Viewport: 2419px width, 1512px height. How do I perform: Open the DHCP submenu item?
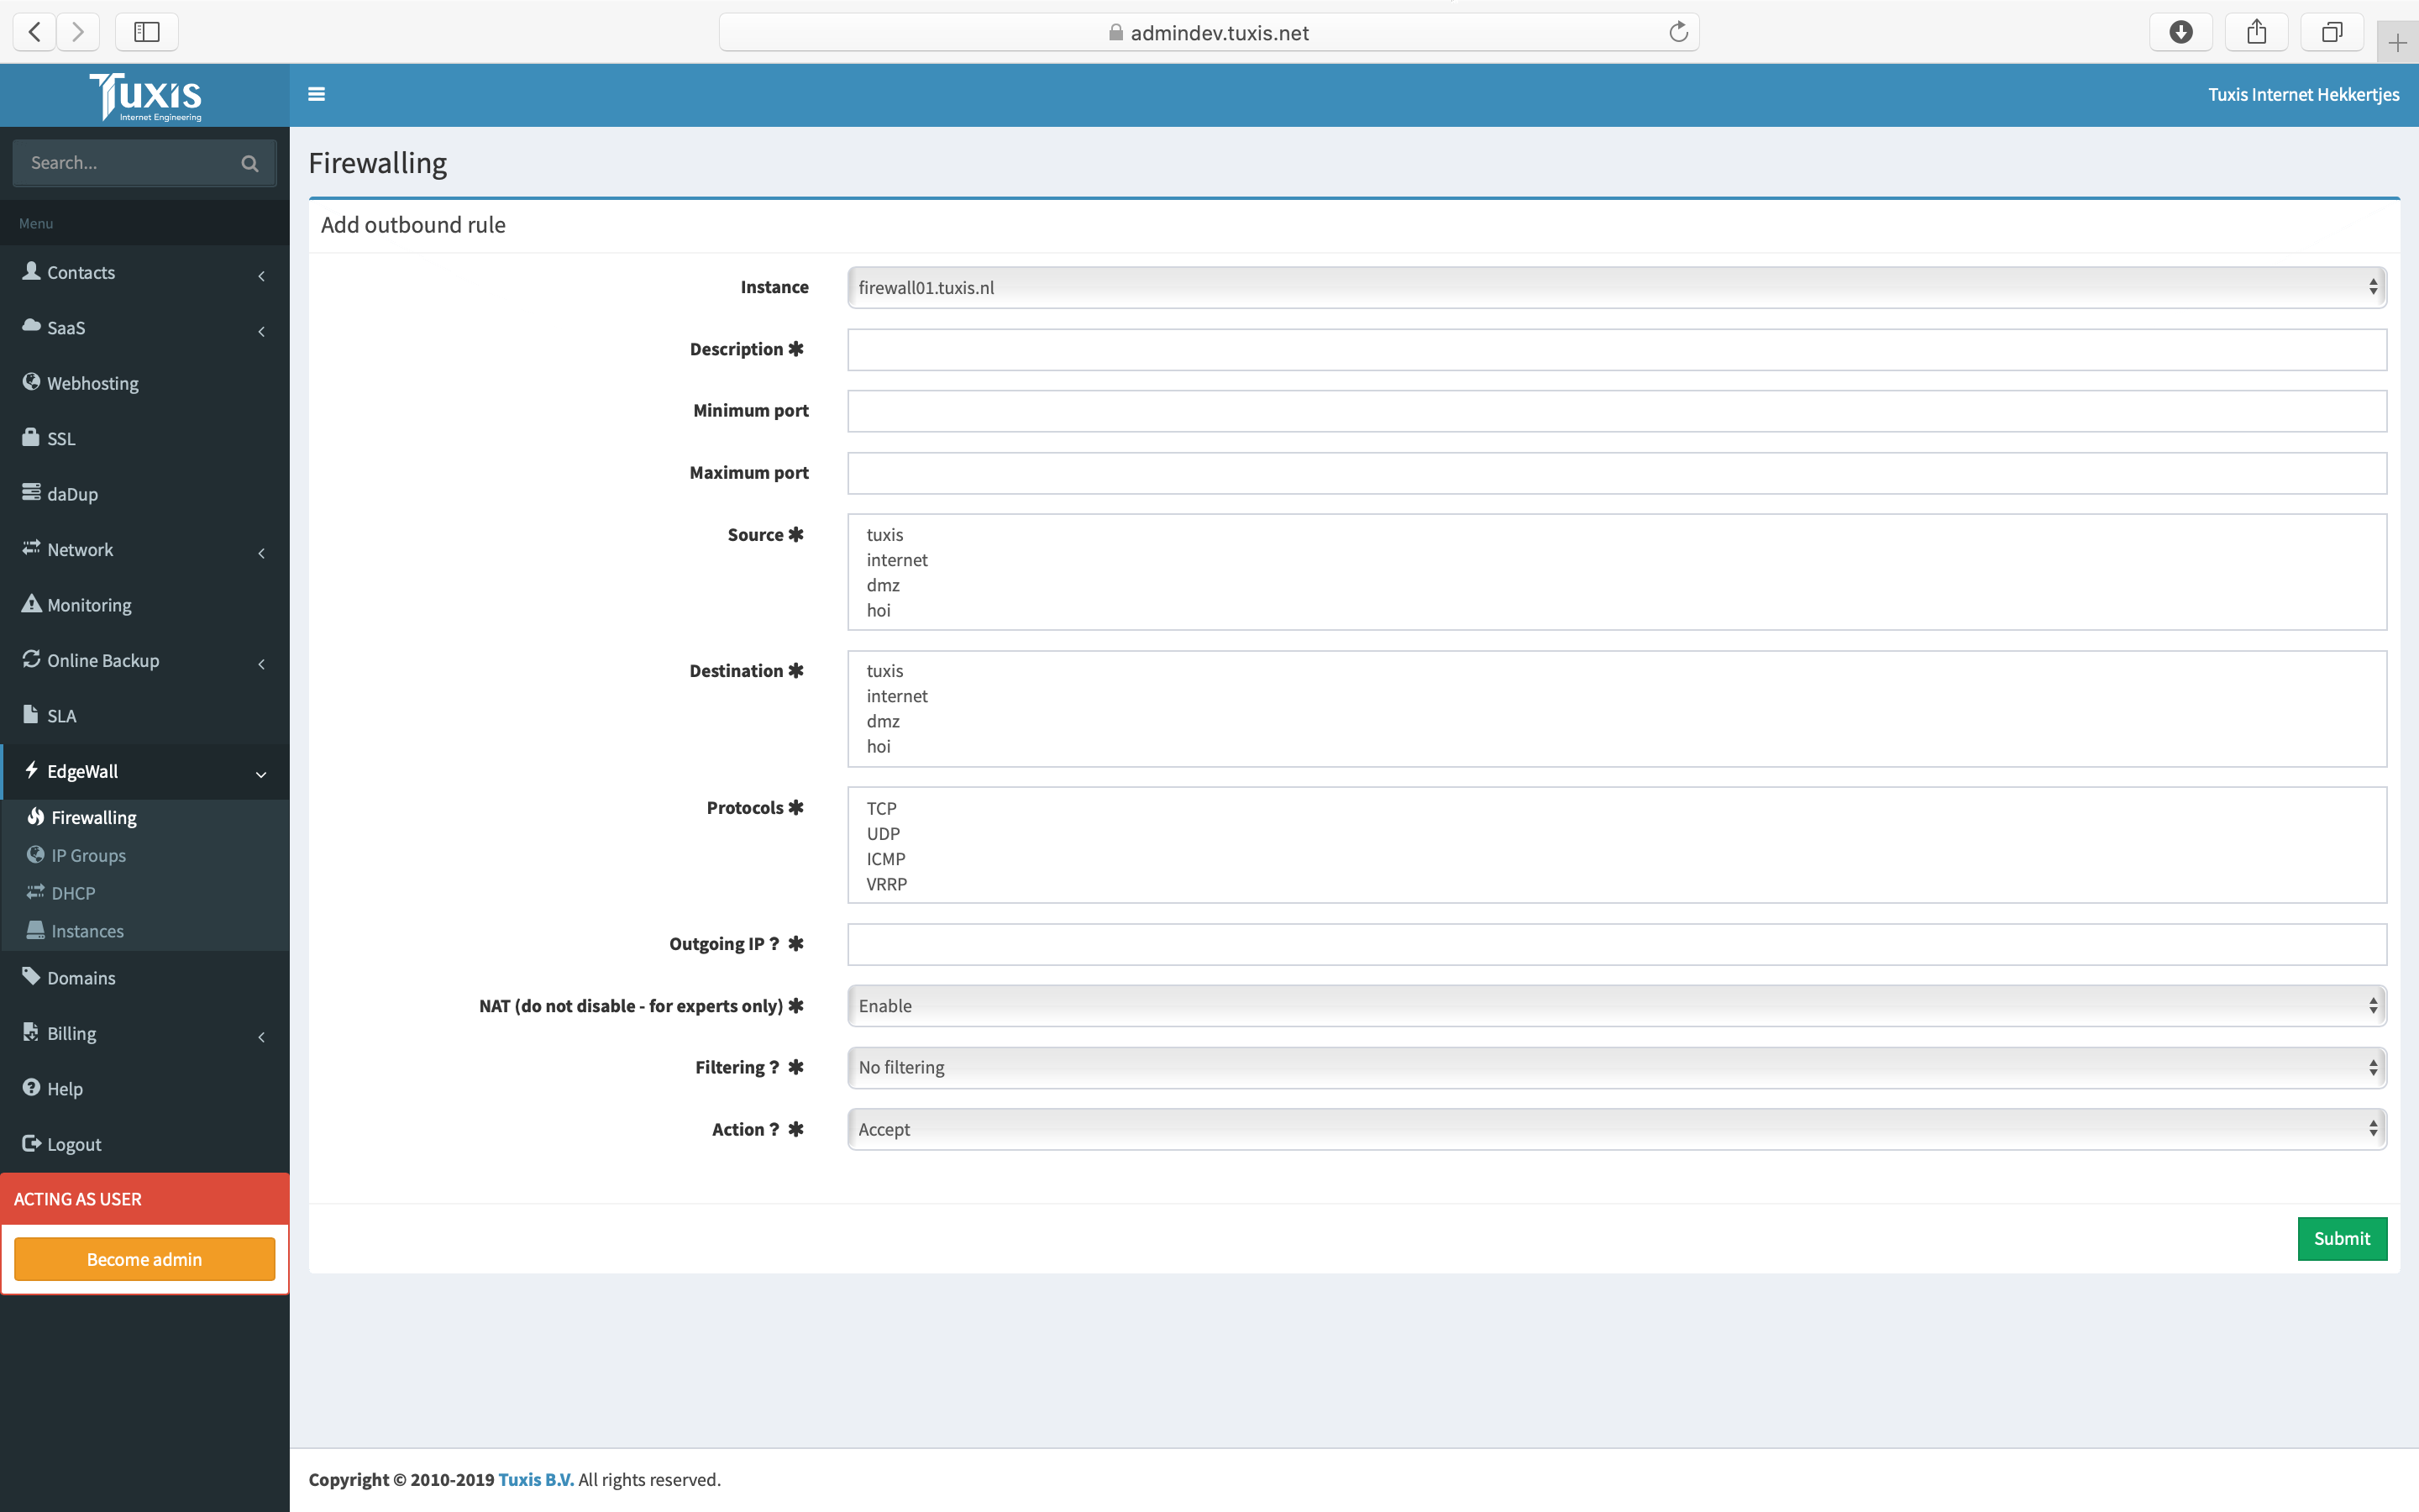tap(73, 893)
